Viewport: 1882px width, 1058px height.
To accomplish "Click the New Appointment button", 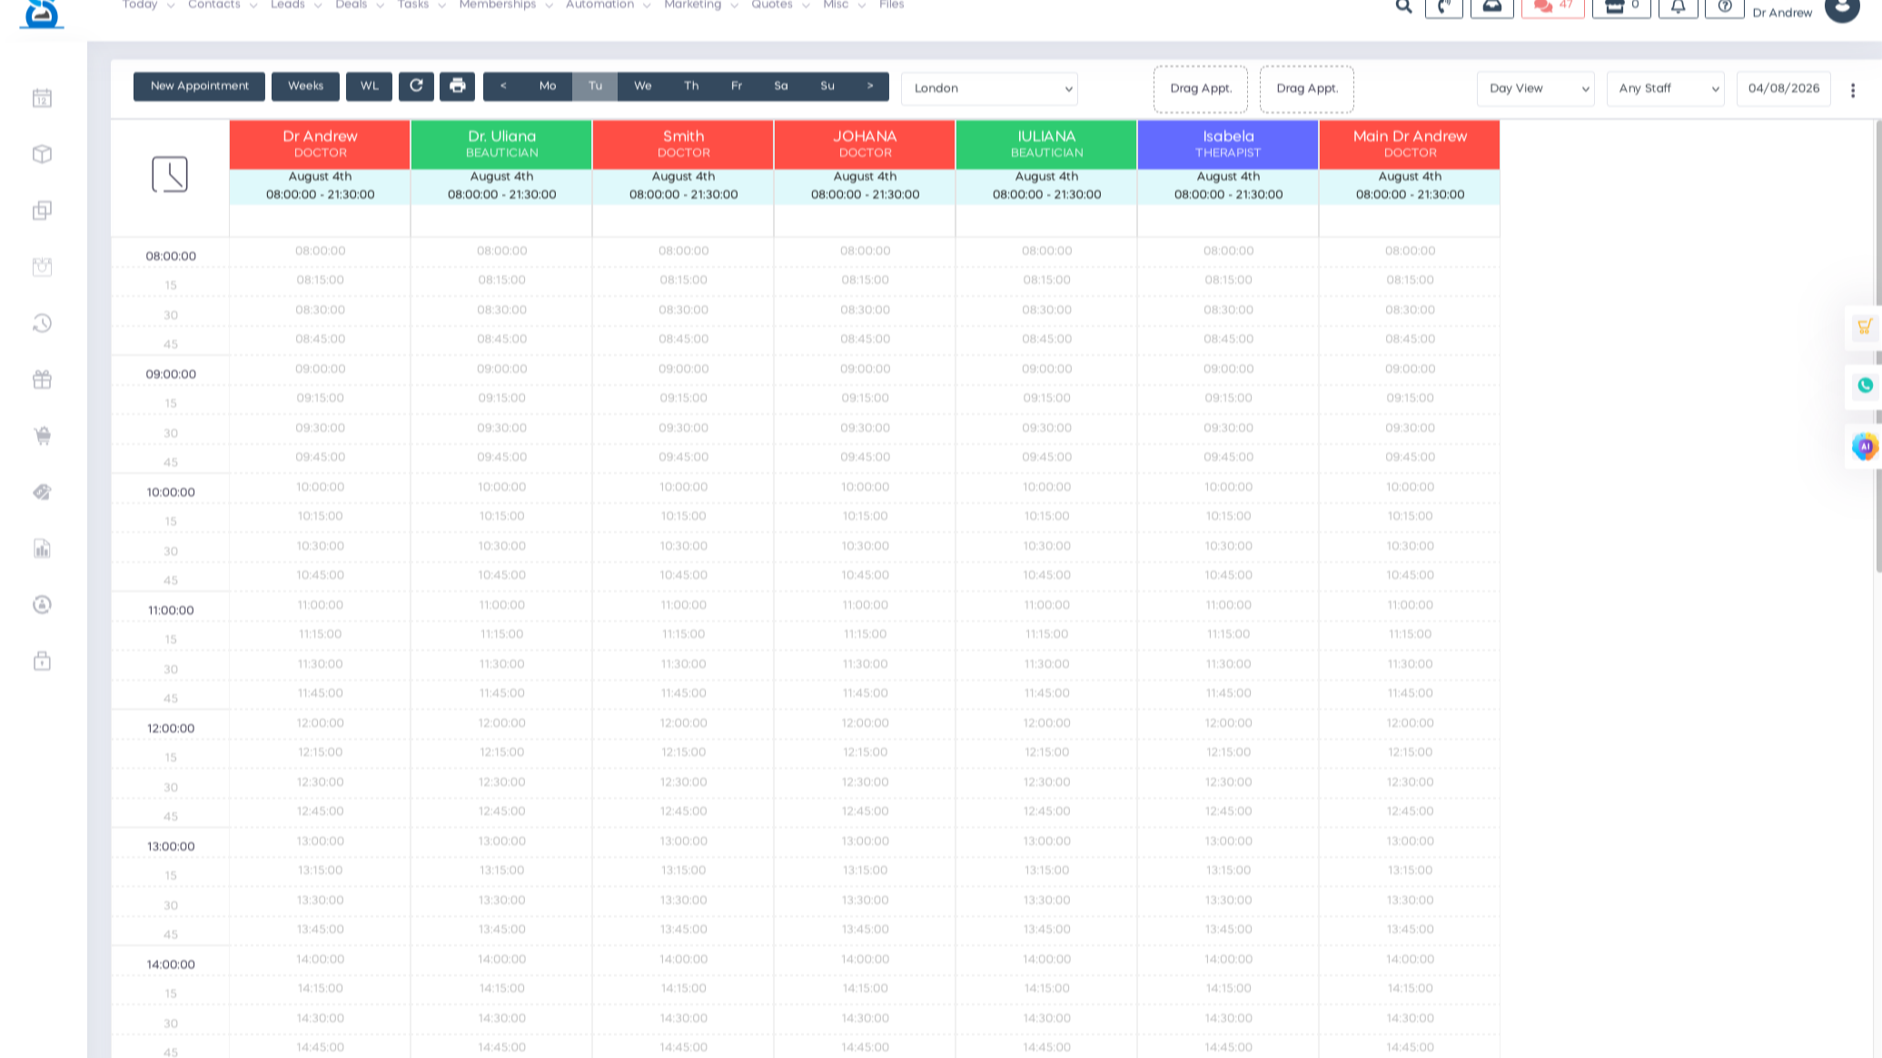I will pyautogui.click(x=199, y=86).
